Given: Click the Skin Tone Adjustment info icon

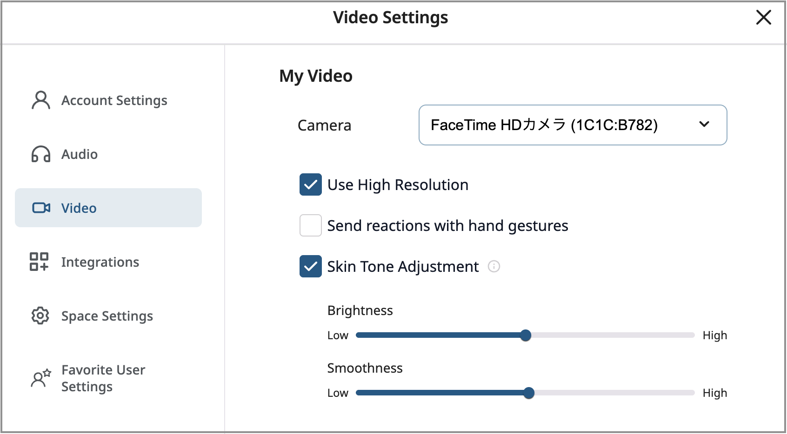Looking at the screenshot, I should point(494,266).
